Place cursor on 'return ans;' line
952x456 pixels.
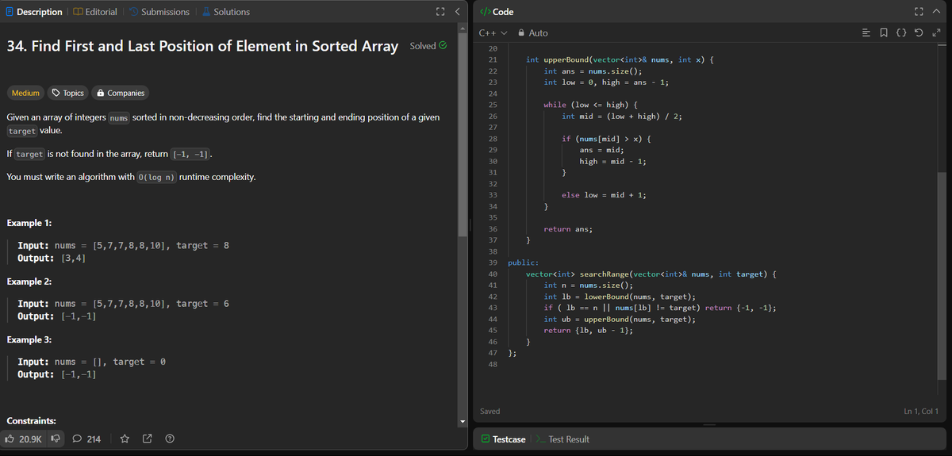pyautogui.click(x=570, y=228)
